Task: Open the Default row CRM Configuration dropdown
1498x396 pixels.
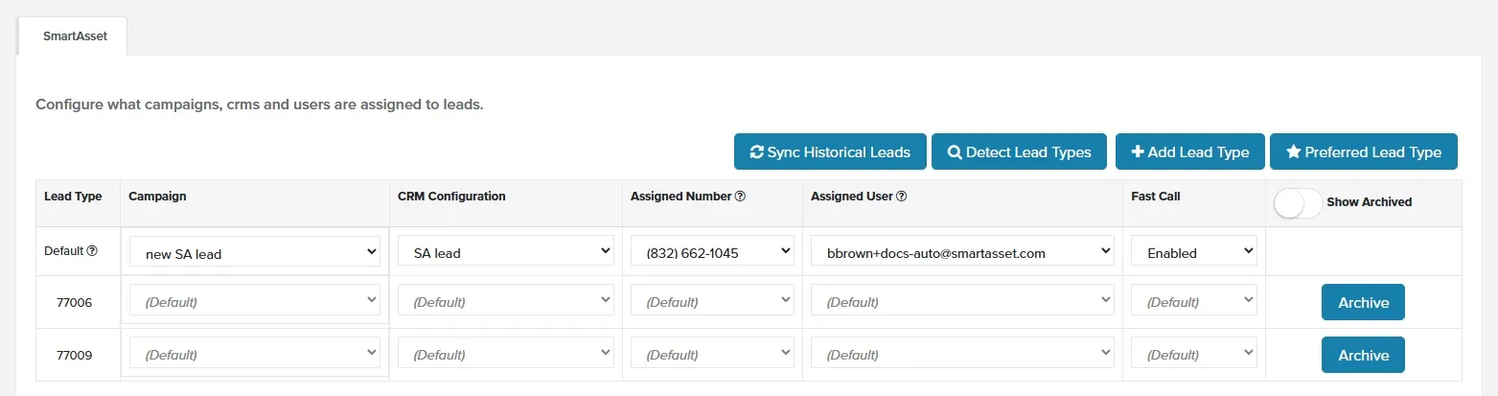Action: (x=505, y=251)
